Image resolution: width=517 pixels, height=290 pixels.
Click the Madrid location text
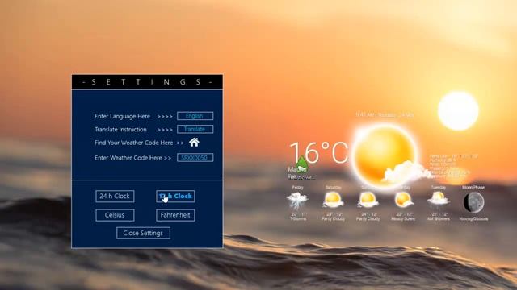(x=297, y=169)
